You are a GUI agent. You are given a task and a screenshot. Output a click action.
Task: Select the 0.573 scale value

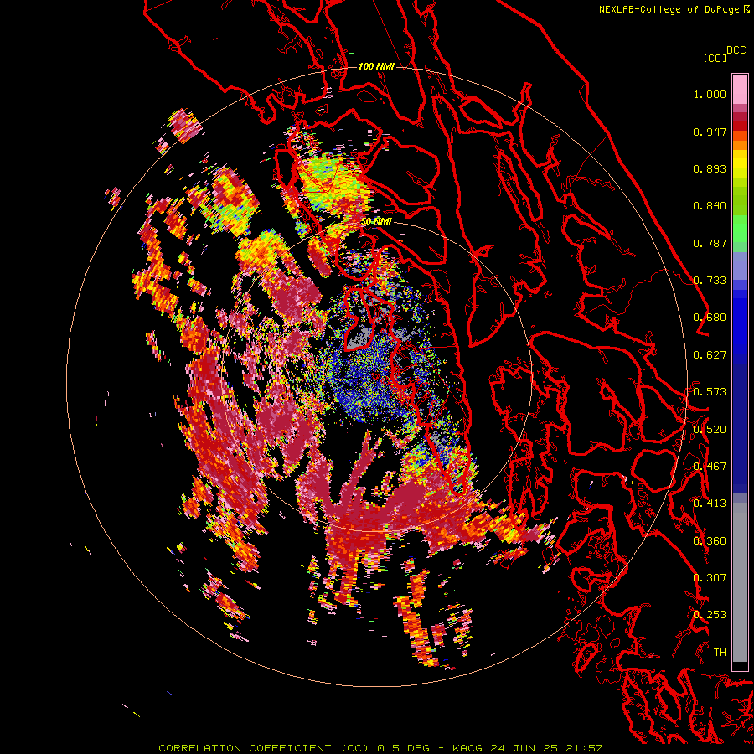[x=710, y=392]
